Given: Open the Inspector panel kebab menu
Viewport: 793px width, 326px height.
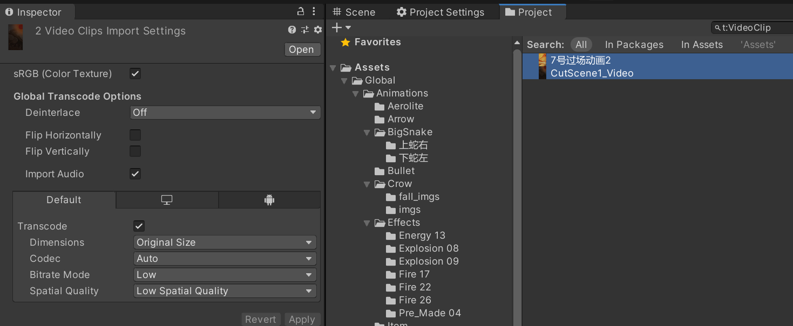Looking at the screenshot, I should click(314, 11).
